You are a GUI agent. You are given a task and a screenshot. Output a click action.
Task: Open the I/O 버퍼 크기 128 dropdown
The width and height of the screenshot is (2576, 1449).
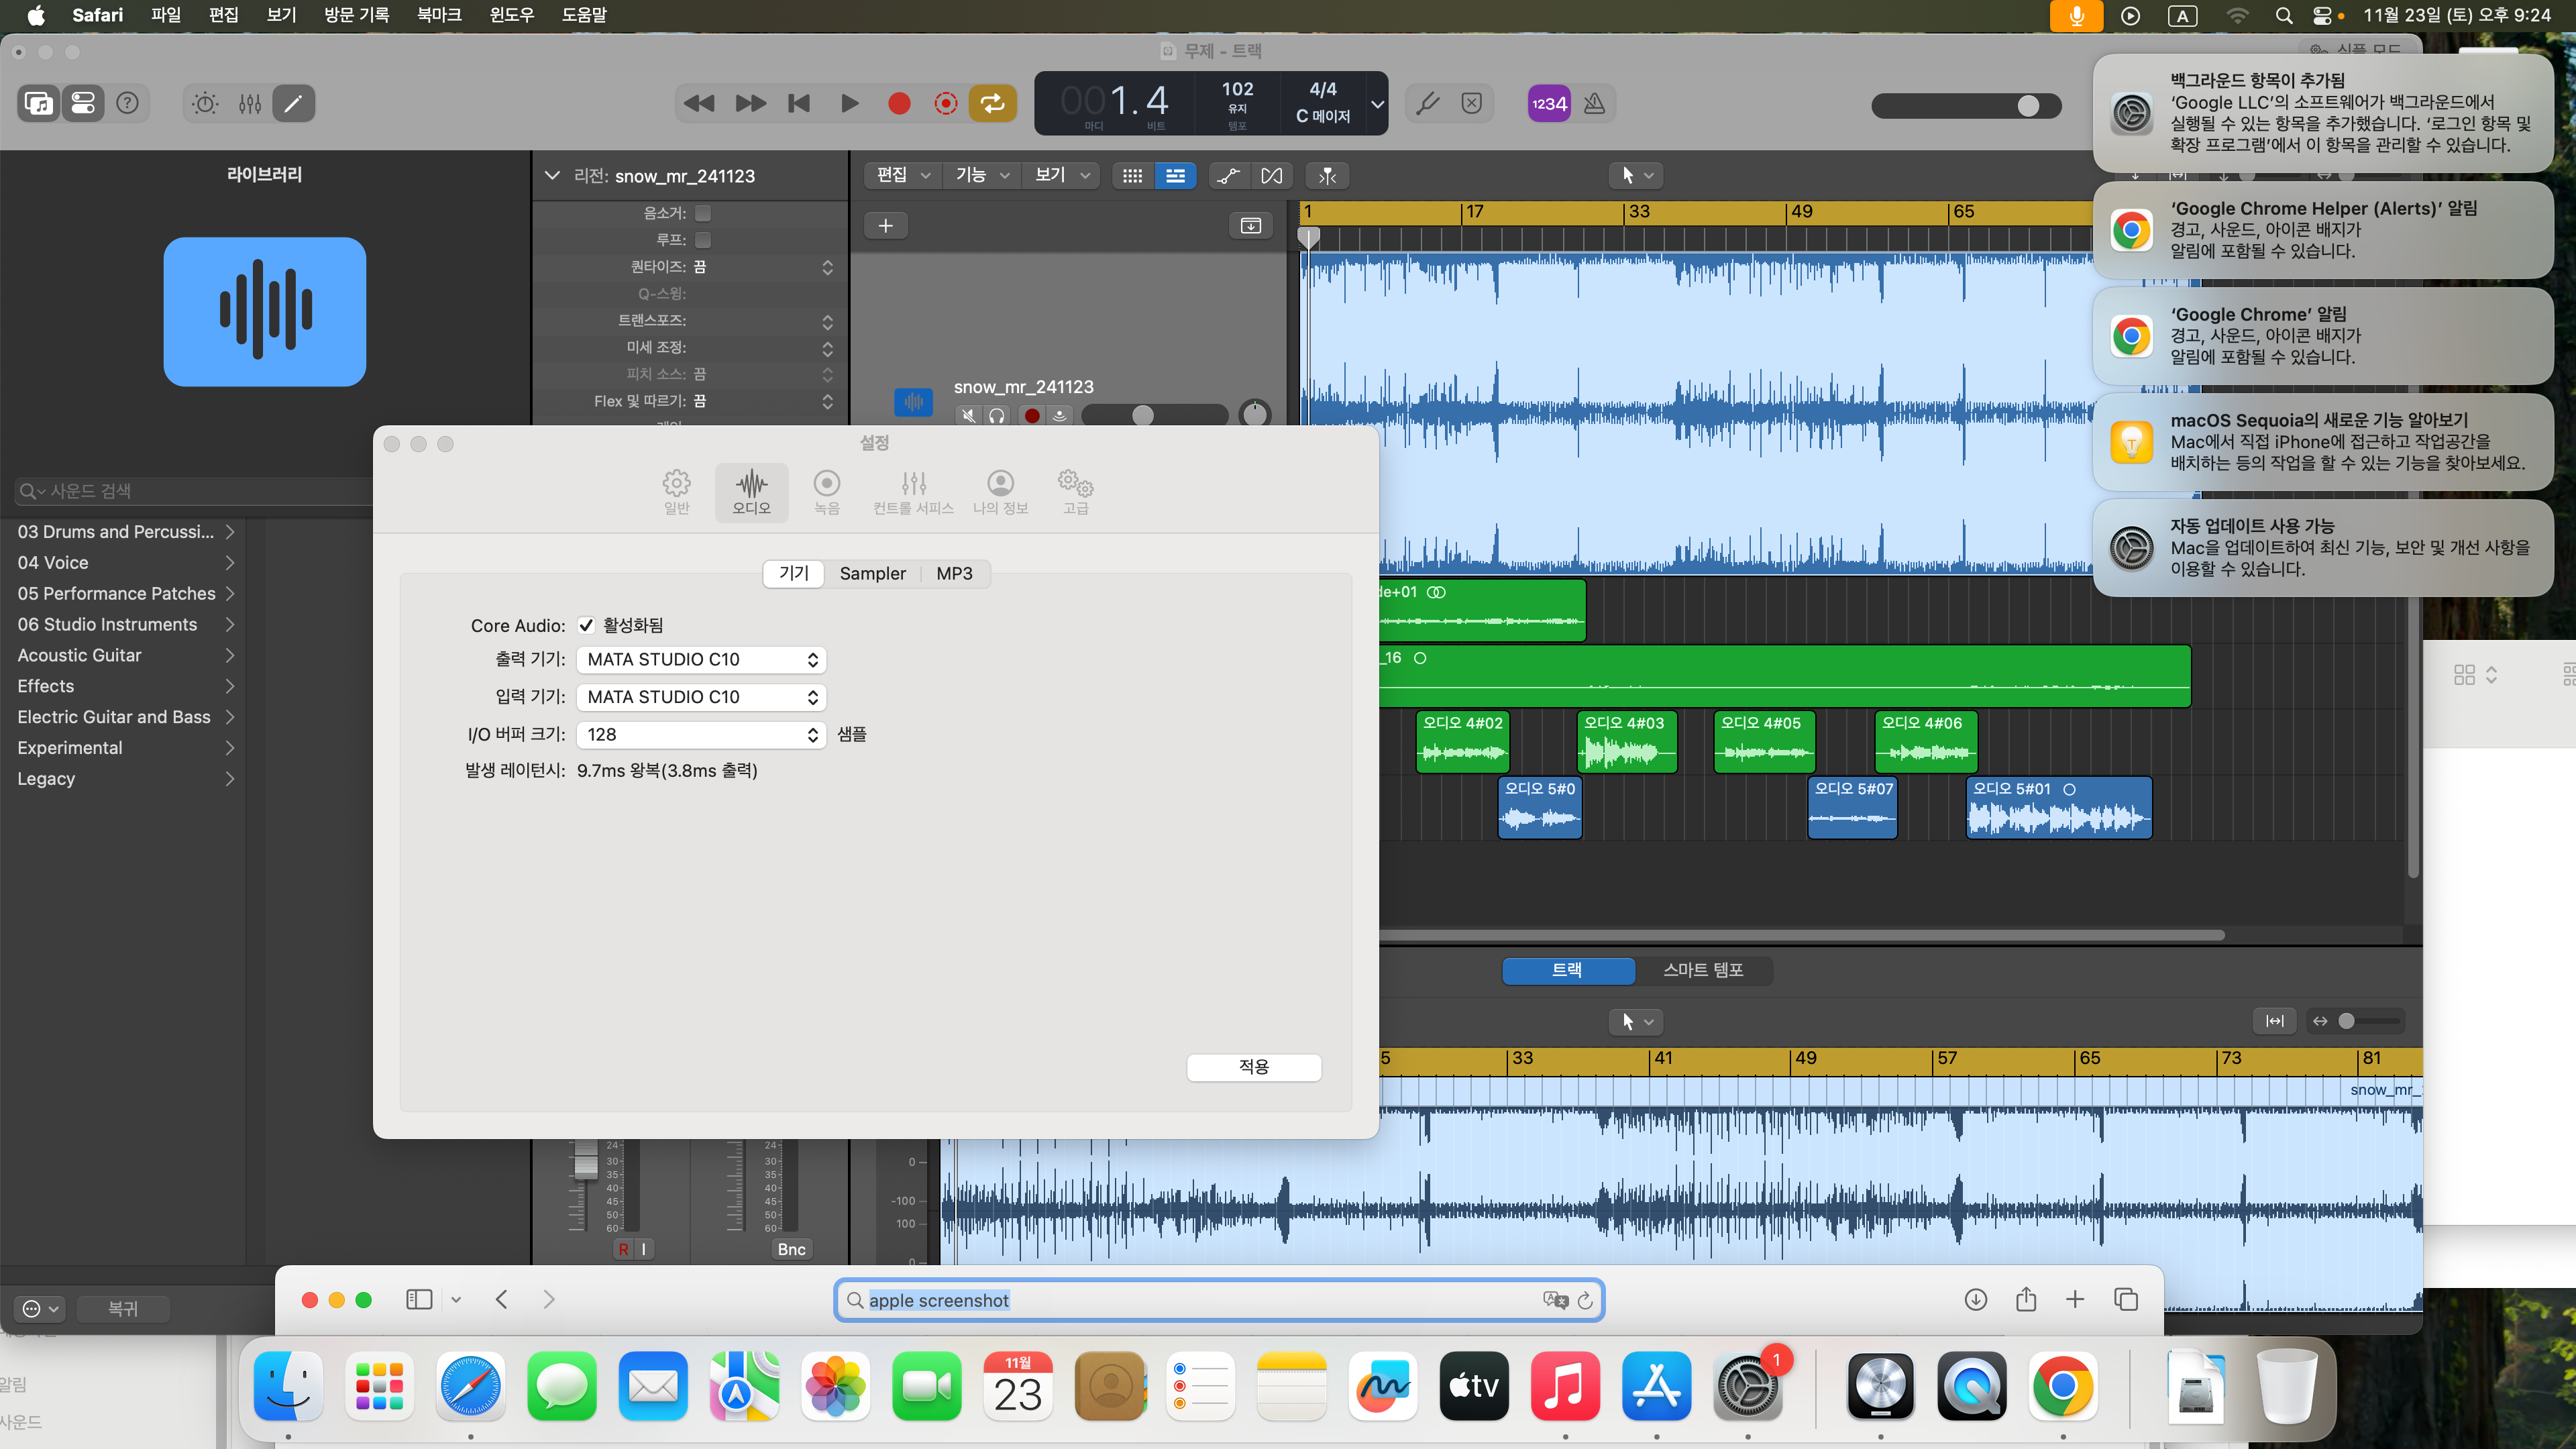click(701, 735)
